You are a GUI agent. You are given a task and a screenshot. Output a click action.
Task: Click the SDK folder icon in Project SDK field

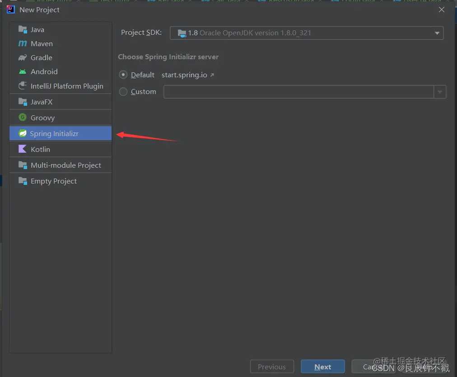click(x=182, y=33)
